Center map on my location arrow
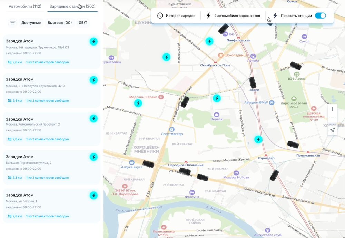The width and height of the screenshot is (345, 238). [332, 130]
